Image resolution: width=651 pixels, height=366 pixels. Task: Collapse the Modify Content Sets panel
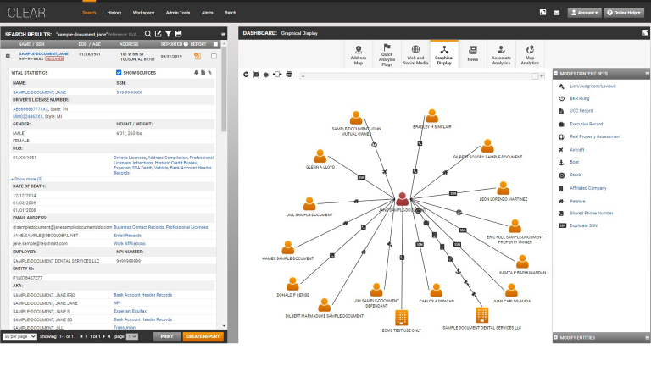pyautogui.click(x=644, y=74)
